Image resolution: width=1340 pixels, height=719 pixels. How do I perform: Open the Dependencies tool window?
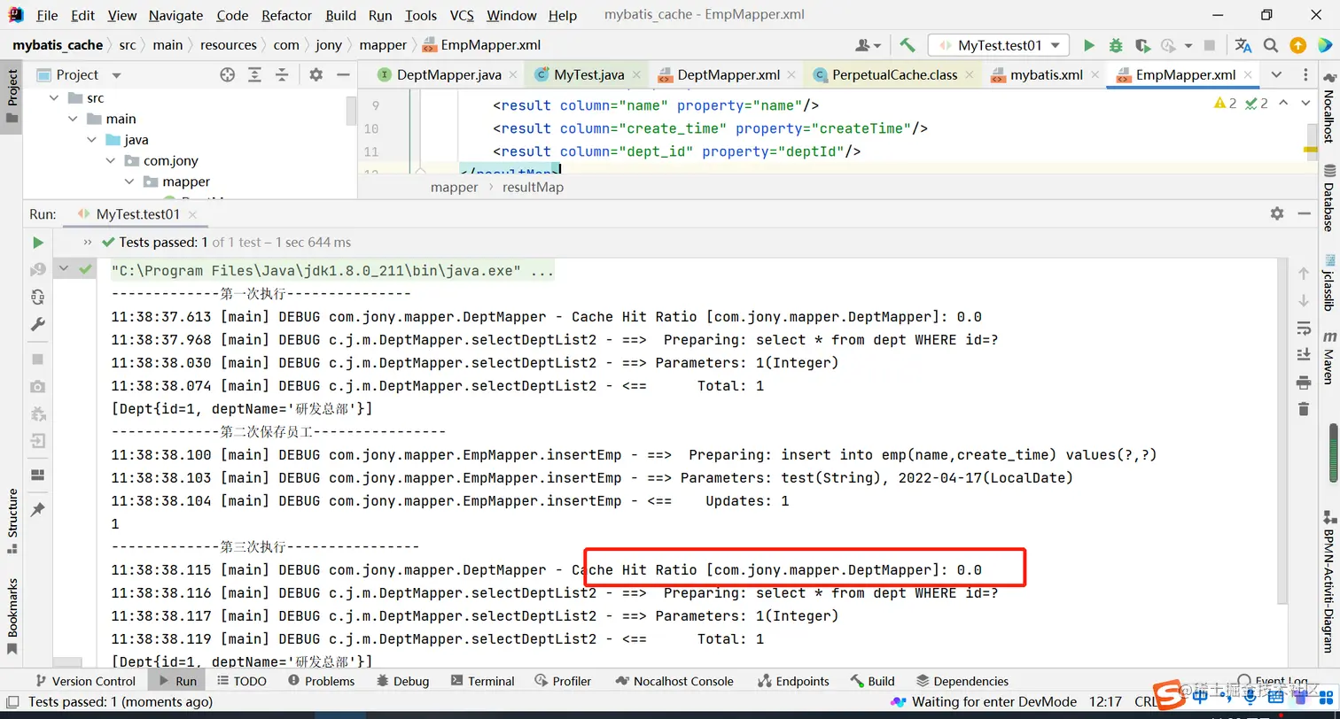(x=962, y=681)
